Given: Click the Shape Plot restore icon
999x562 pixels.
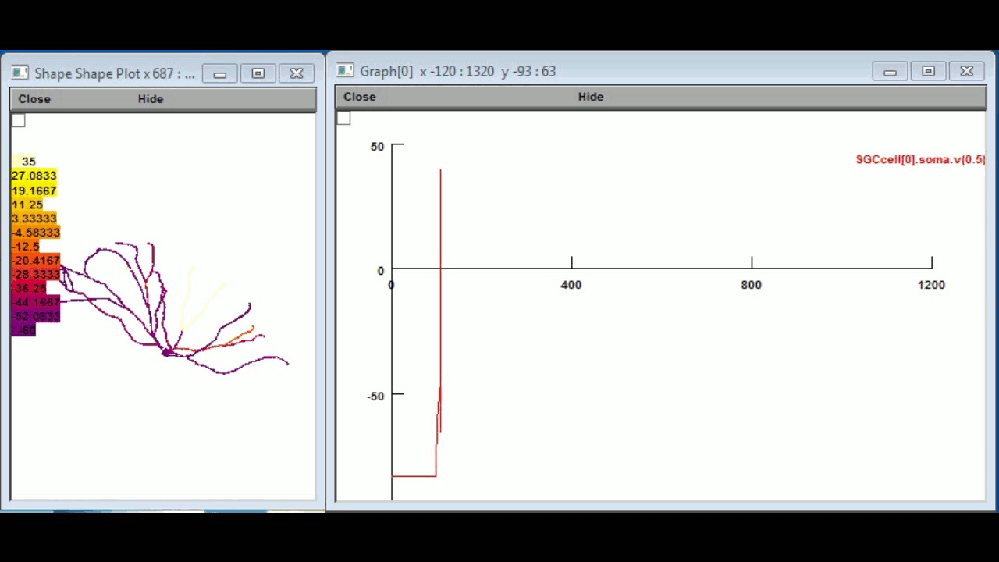Looking at the screenshot, I should [x=258, y=73].
